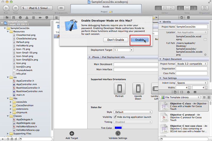Image resolution: width=212 pixels, height=141 pixels.
Task: Click the project warning indicator in activity view
Action: 111,12
